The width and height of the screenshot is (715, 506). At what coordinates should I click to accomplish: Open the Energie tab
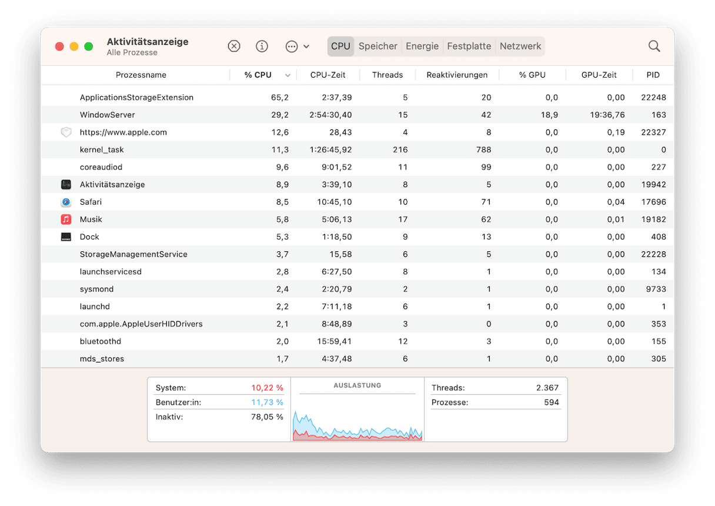422,46
